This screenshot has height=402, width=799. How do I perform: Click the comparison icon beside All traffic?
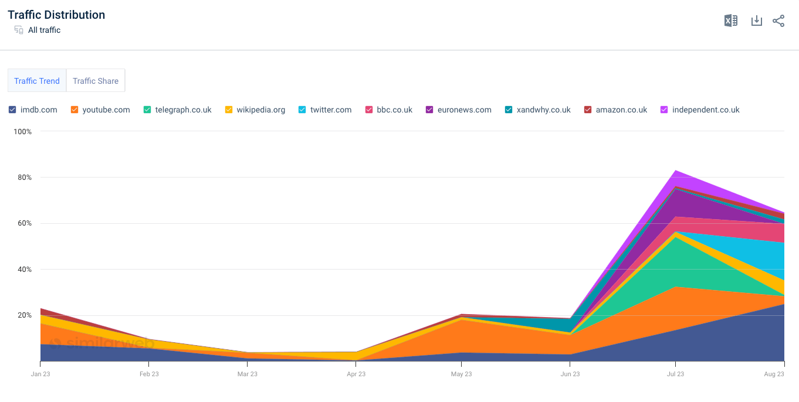click(x=18, y=30)
